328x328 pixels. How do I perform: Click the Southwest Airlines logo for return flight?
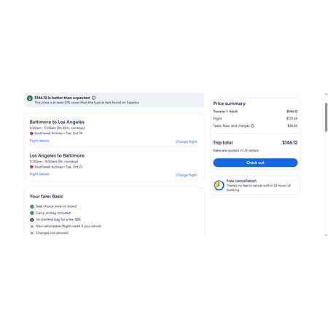pos(31,167)
